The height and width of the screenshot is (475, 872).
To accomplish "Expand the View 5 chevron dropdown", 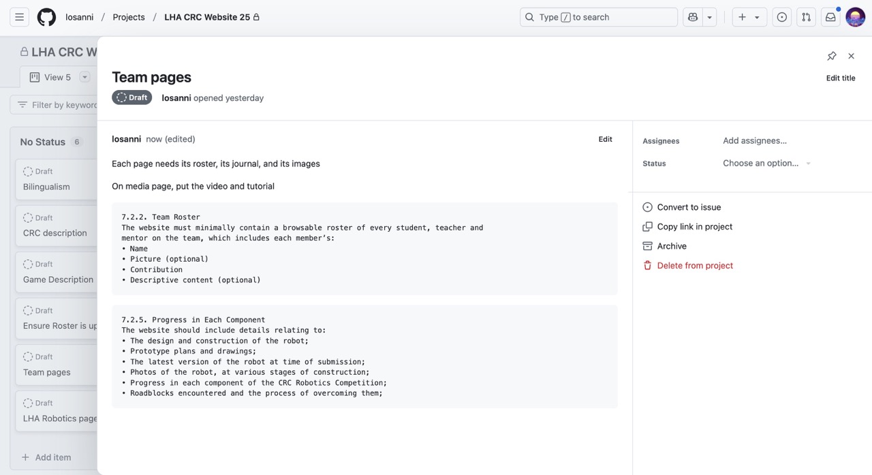I will click(x=84, y=77).
